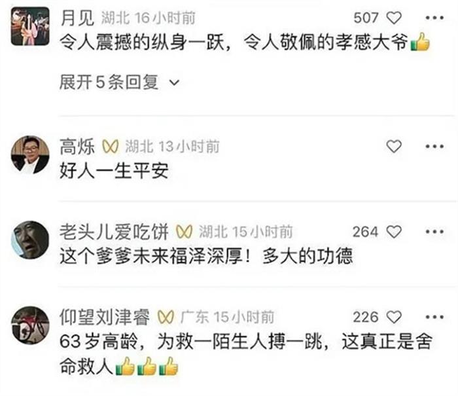The image size is (458, 396).
Task: Click the username 高烁
Action: [77, 147]
